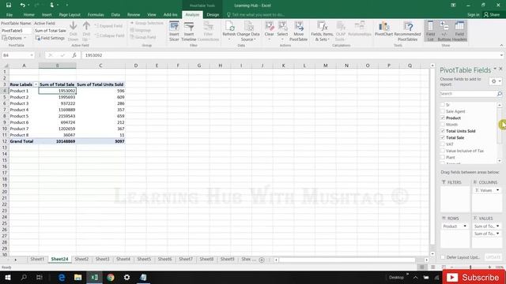Open the File menu
The width and height of the screenshot is (506, 284).
click(x=9, y=14)
